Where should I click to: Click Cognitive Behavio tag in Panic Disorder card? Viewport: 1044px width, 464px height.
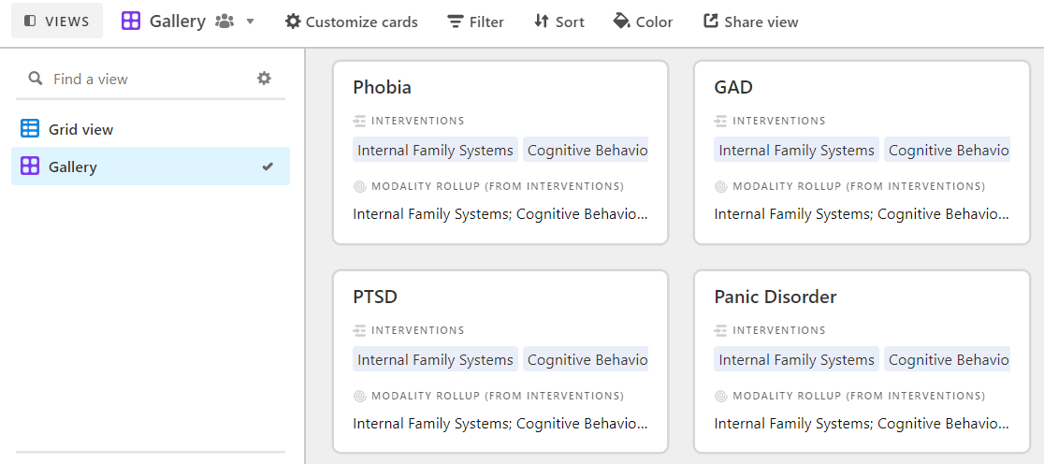coord(947,359)
